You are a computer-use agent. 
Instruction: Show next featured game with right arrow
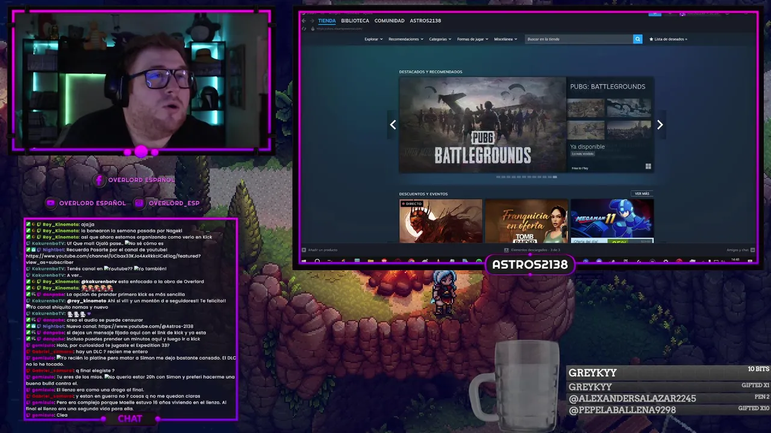coord(660,124)
